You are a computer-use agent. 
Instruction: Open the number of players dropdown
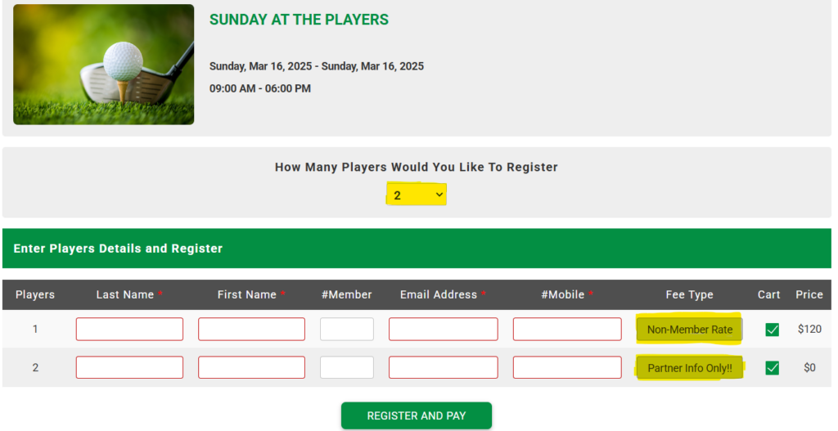417,195
